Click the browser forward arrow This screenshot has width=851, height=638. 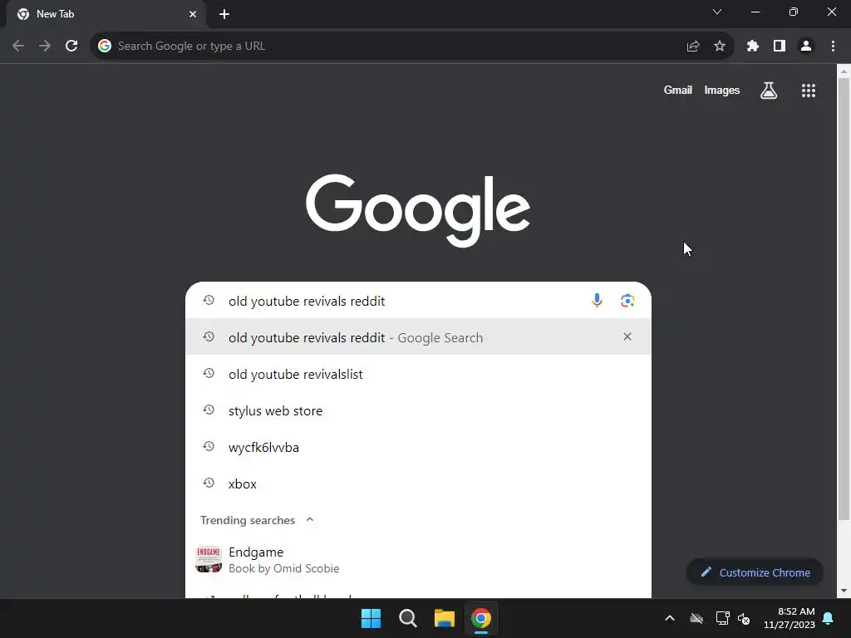45,47
